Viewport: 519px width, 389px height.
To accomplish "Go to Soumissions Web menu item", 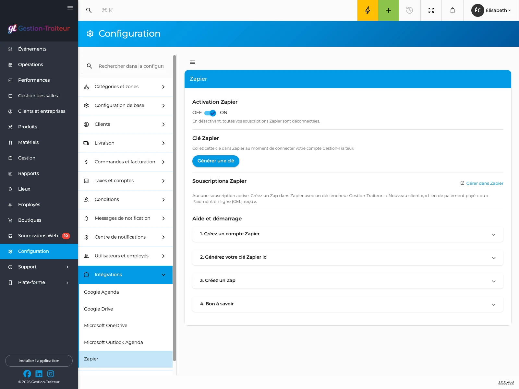I will [x=39, y=236].
